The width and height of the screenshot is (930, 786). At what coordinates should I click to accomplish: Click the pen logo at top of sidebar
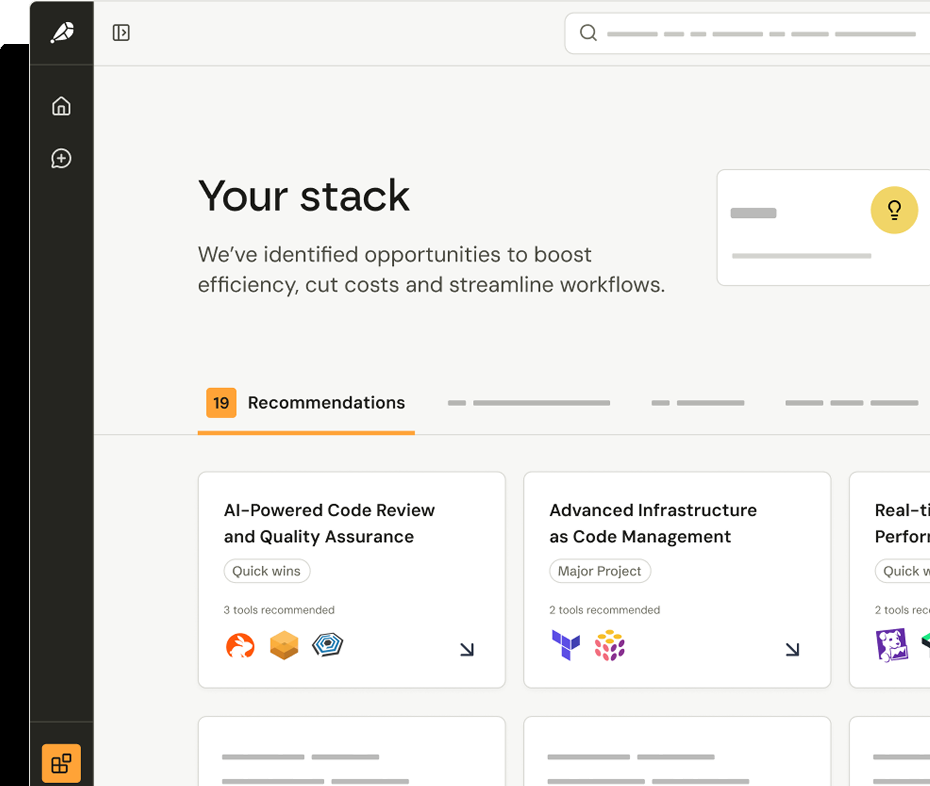coord(62,32)
